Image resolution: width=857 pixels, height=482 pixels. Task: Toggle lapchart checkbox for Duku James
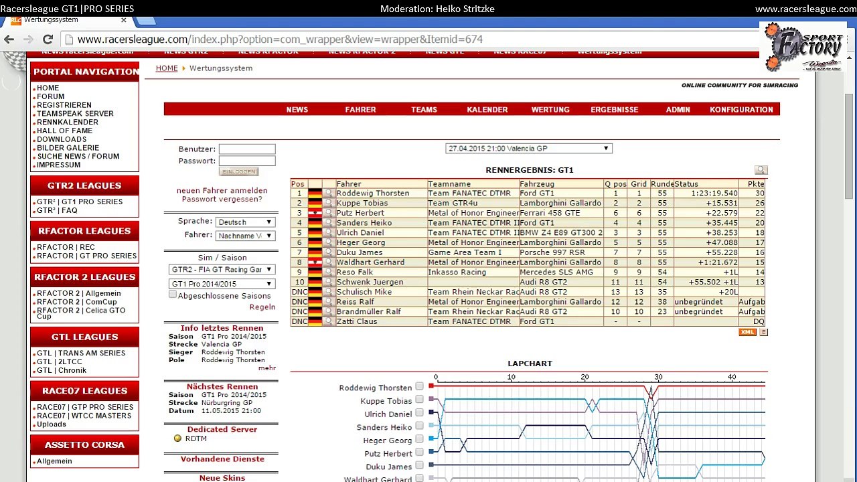(419, 465)
